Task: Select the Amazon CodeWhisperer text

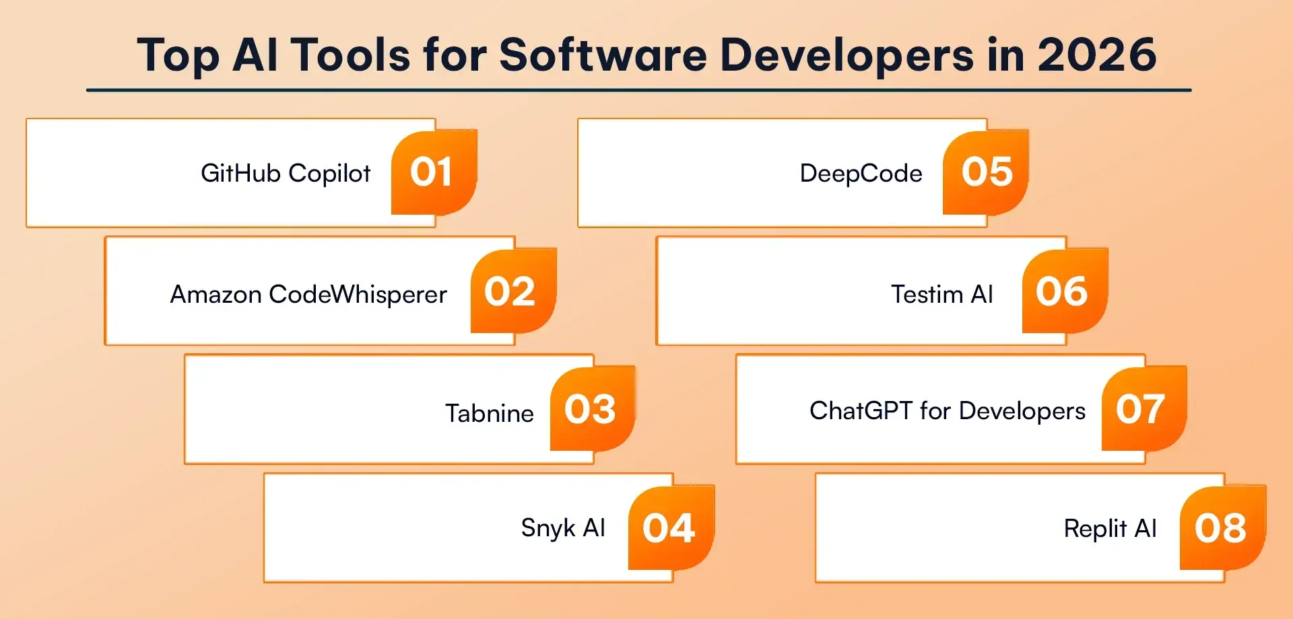Action: pyautogui.click(x=308, y=295)
